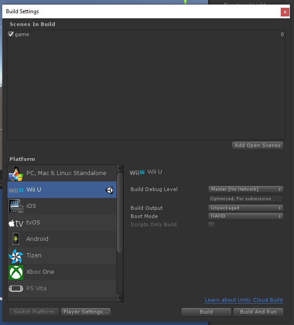This screenshot has width=294, height=325.
Task: Select PC, Mac & Linux Standalone platform
Action: click(x=62, y=173)
